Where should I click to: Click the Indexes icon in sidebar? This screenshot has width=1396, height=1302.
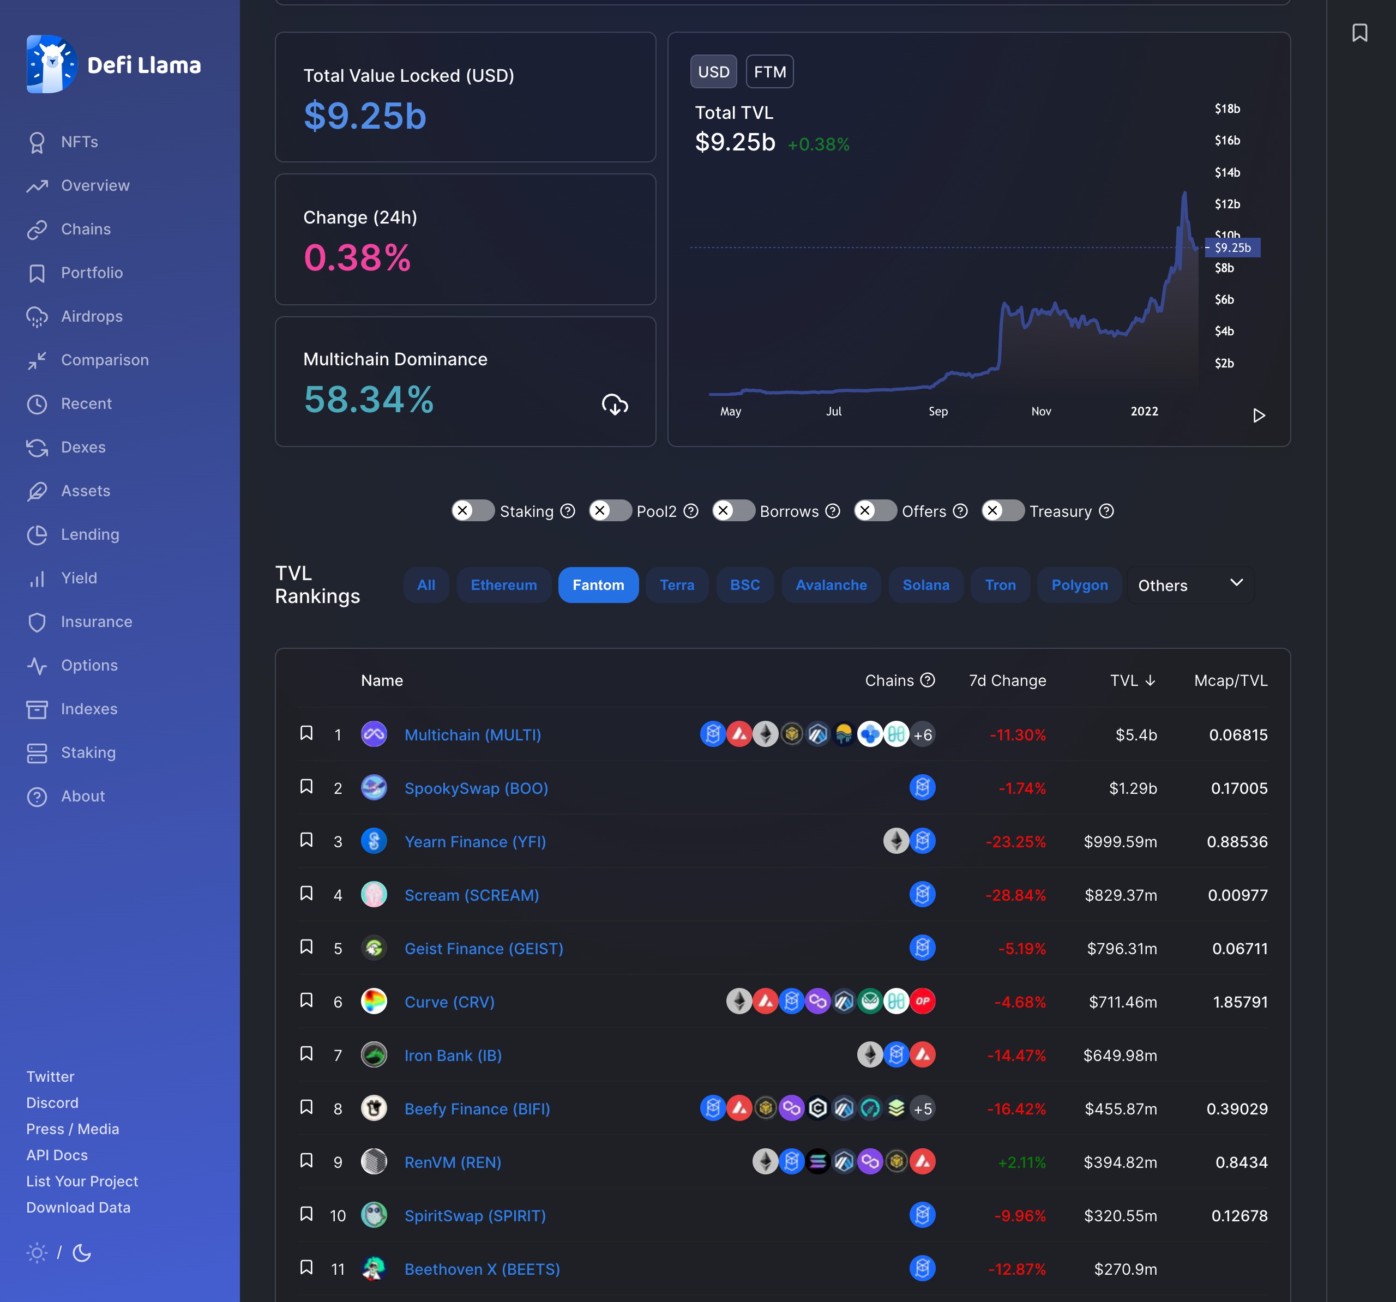37,708
